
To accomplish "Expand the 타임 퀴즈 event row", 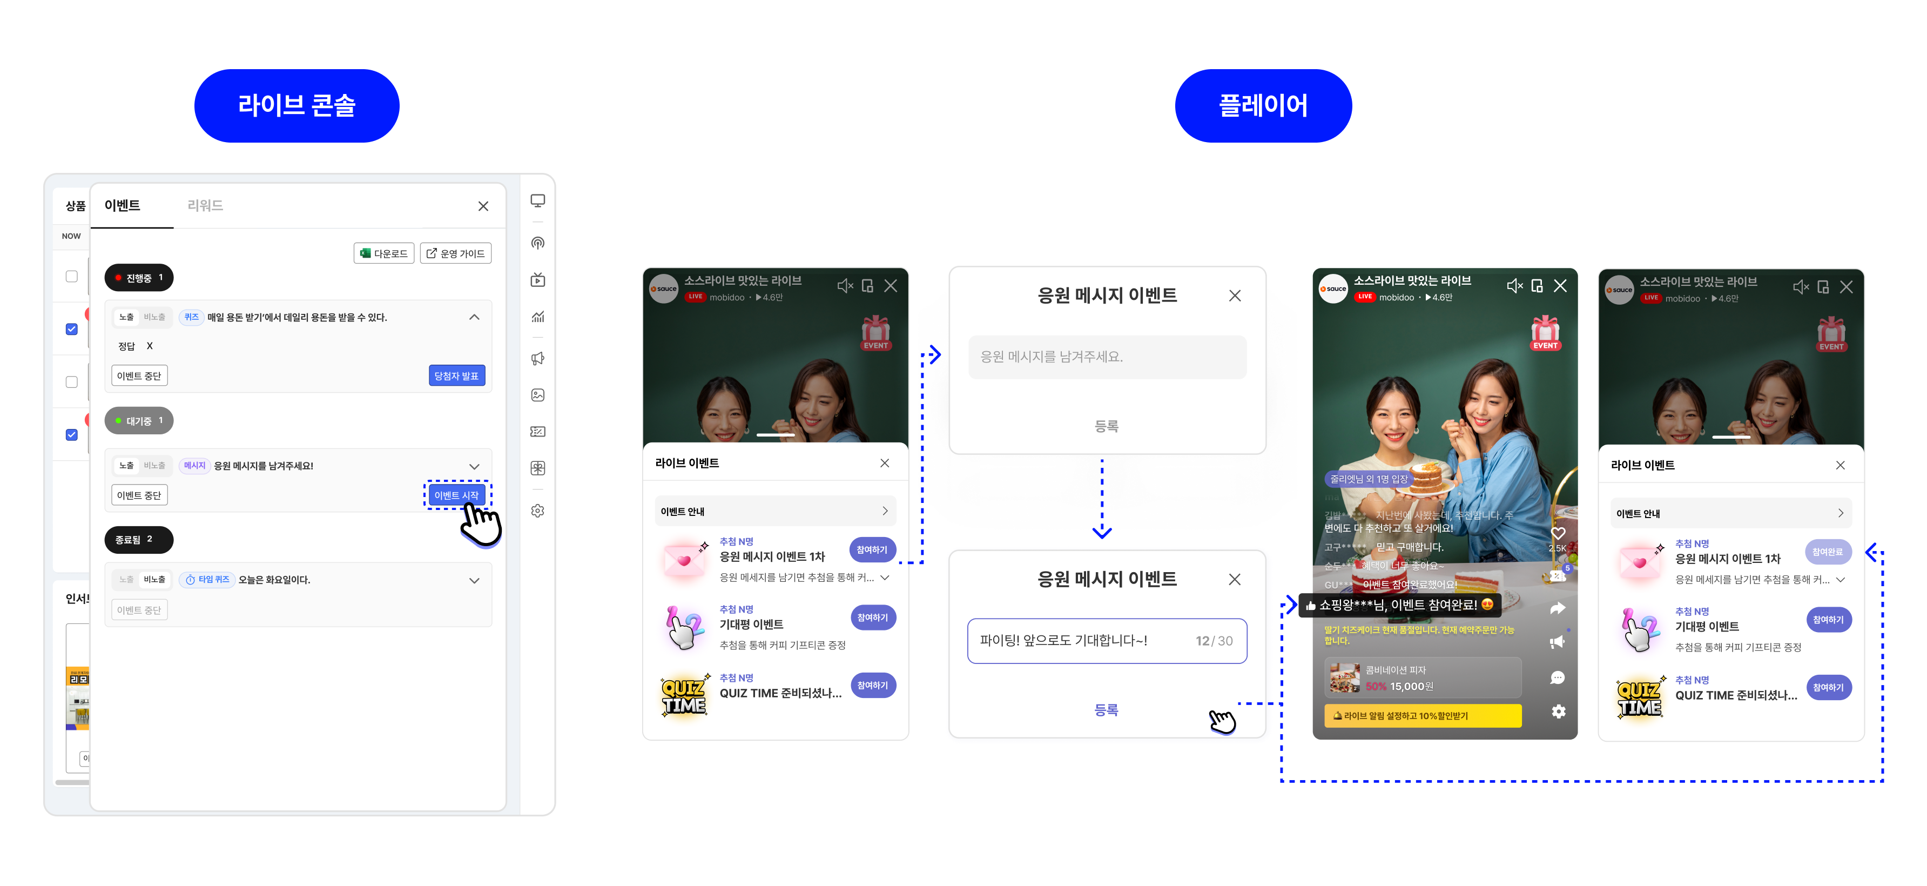I will (474, 581).
